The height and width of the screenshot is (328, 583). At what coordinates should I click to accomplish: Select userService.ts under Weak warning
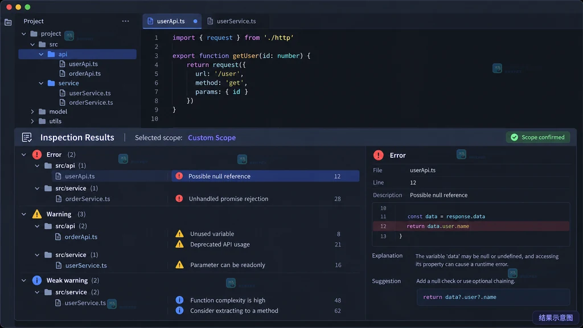point(85,303)
